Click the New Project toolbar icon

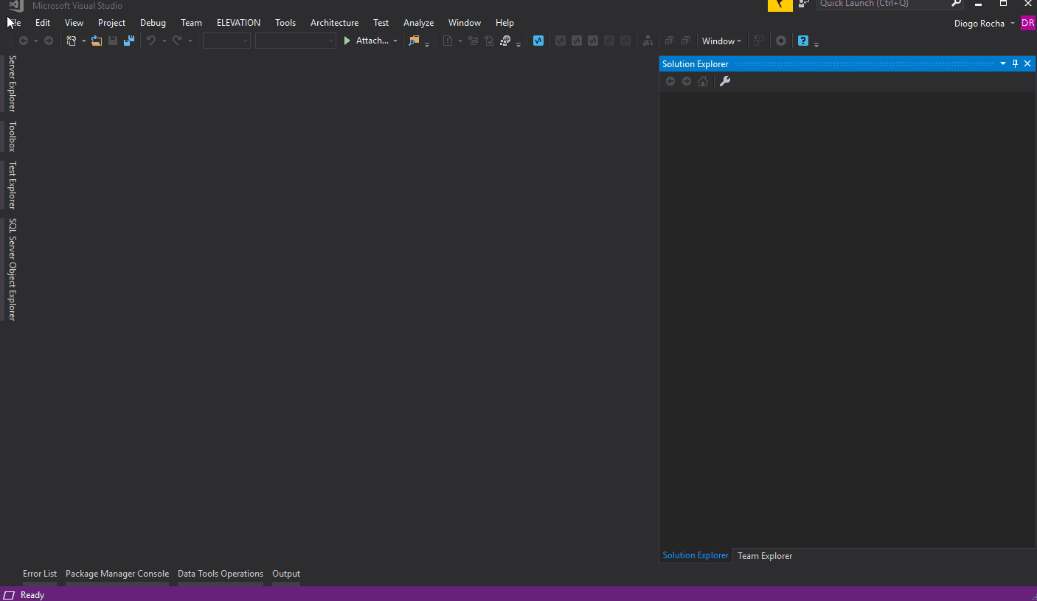(72, 41)
